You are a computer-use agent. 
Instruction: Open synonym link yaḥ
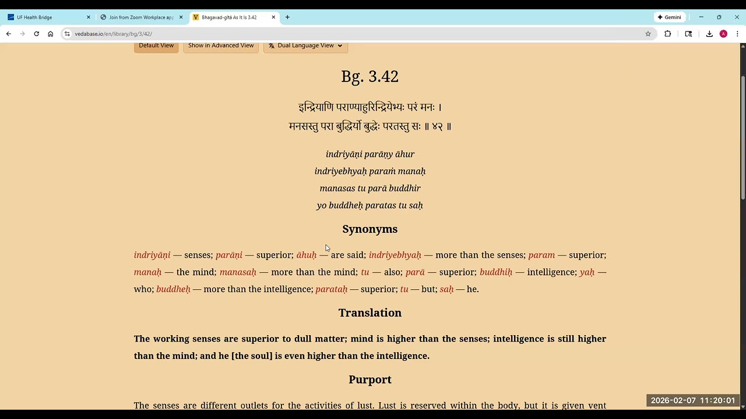coord(587,272)
